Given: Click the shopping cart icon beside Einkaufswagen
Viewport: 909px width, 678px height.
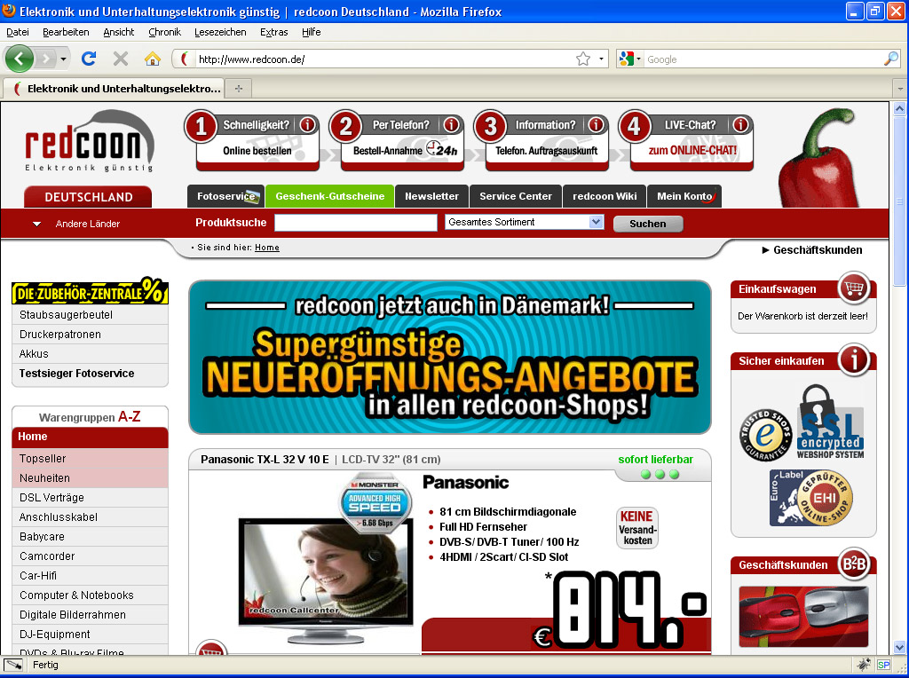Looking at the screenshot, I should (854, 288).
